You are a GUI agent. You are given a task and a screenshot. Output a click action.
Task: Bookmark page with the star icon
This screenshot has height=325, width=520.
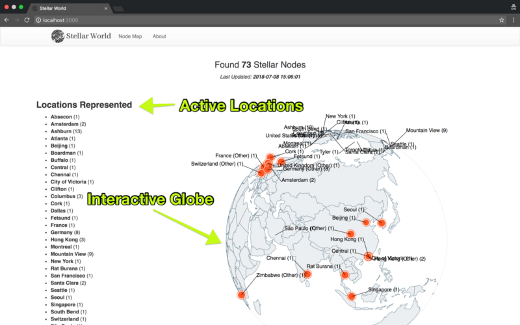click(502, 20)
